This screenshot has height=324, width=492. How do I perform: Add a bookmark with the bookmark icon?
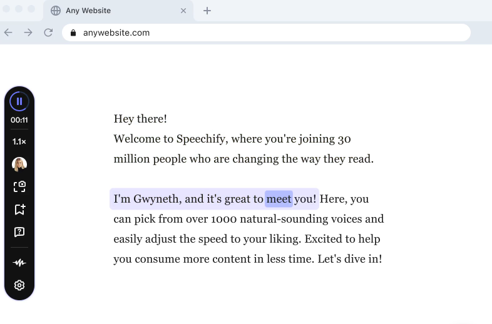pyautogui.click(x=19, y=209)
